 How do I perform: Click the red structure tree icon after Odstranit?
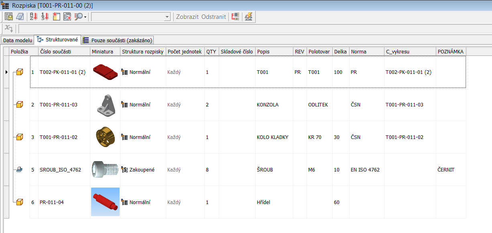pos(236,17)
